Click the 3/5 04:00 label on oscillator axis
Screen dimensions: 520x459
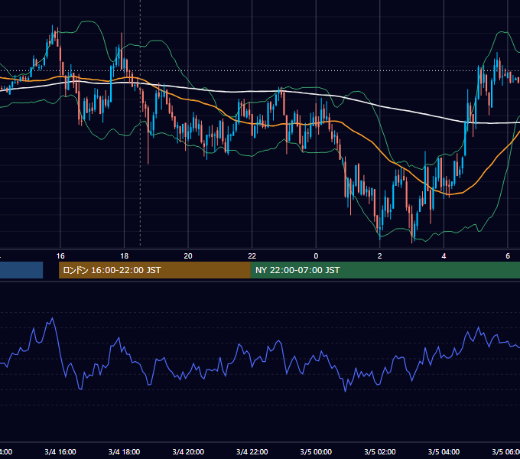pos(444,452)
